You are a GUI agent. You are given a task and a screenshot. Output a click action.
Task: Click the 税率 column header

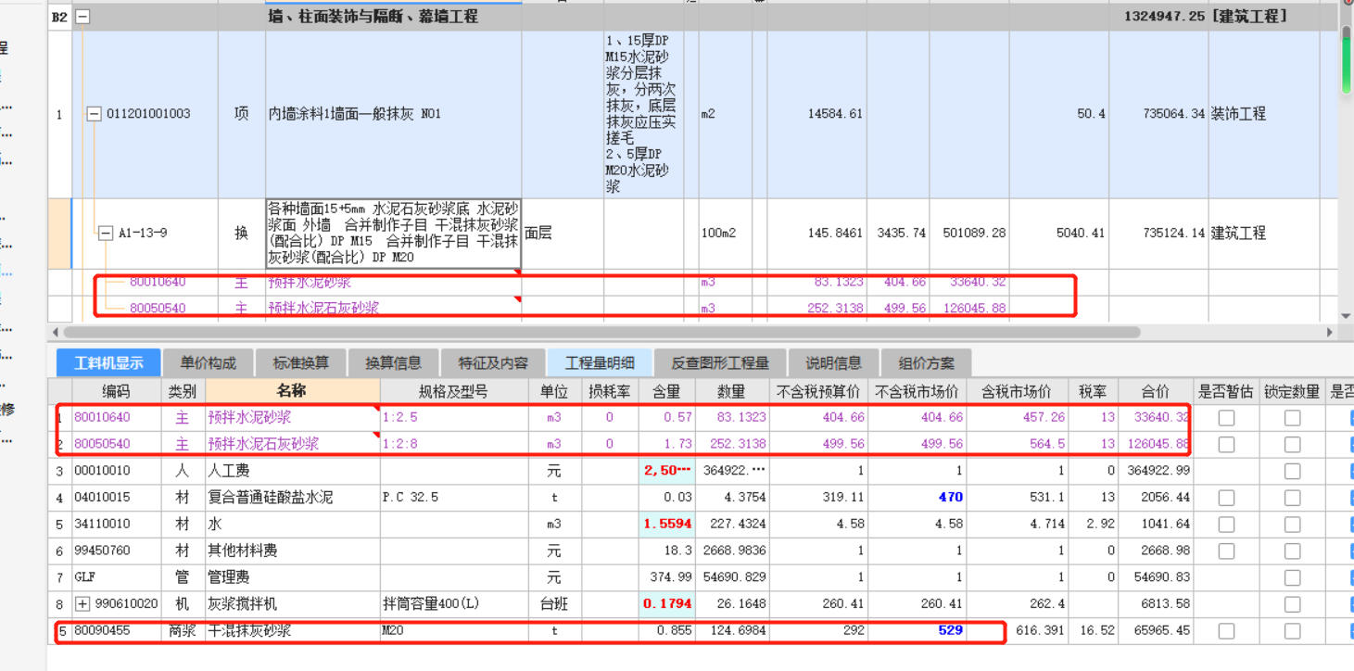click(x=1093, y=392)
